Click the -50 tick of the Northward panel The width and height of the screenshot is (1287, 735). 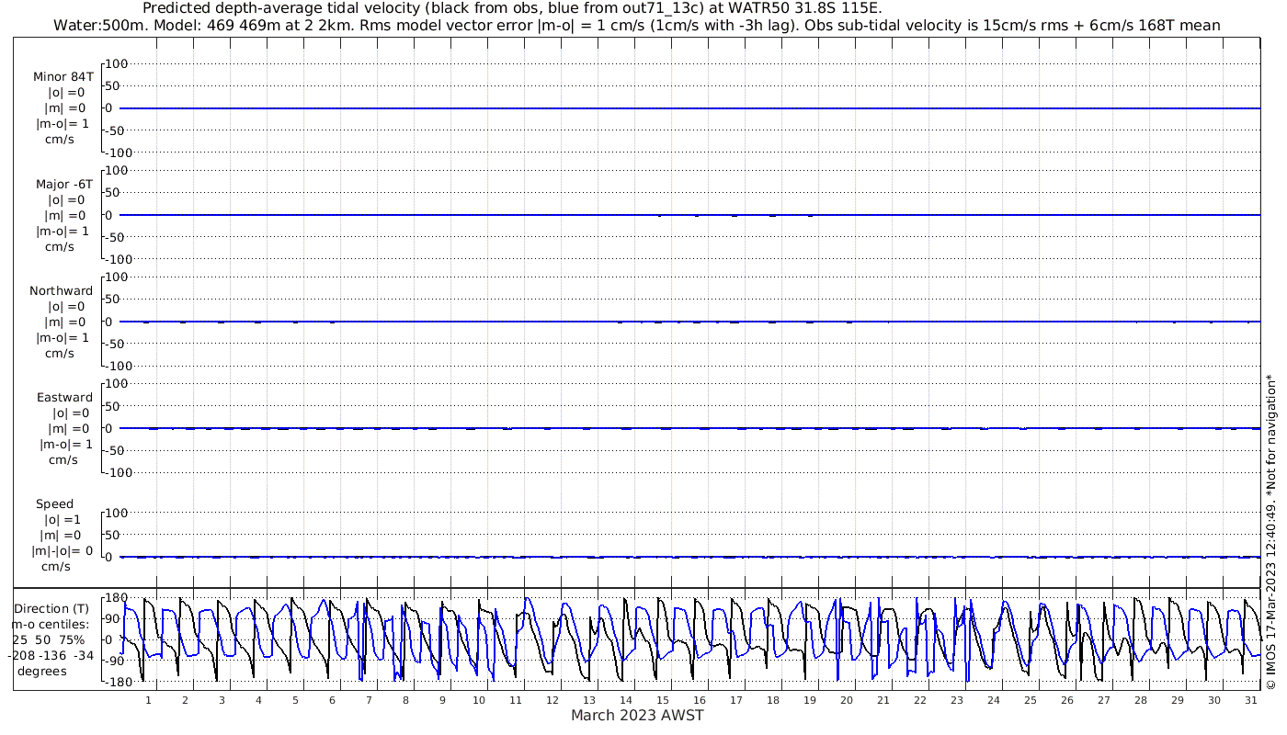coord(117,344)
